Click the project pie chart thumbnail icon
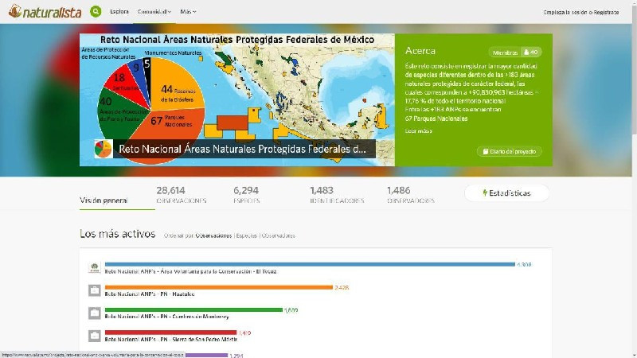This screenshot has height=358, width=637. (104, 149)
